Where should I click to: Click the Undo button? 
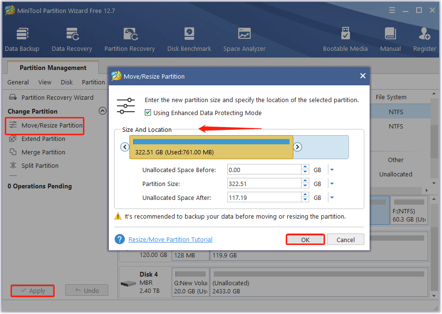[87, 291]
